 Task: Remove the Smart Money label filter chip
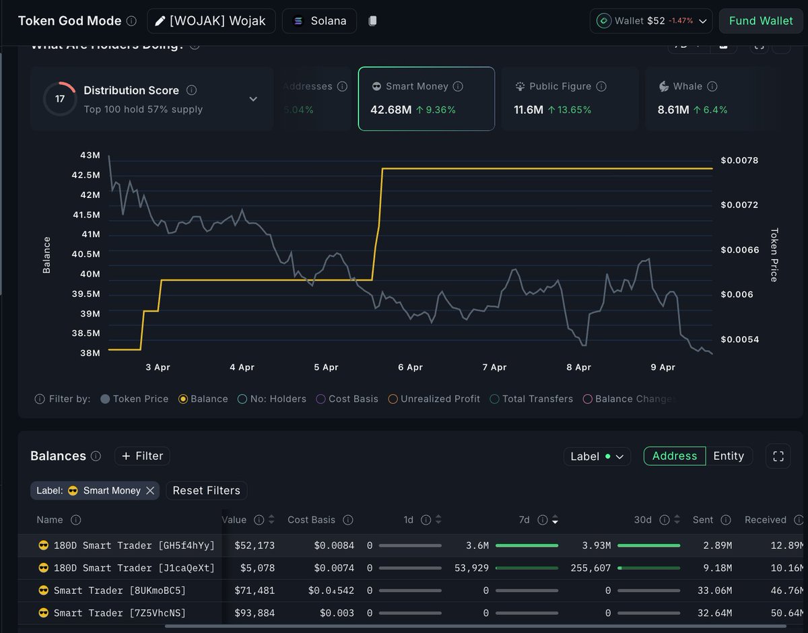point(150,490)
